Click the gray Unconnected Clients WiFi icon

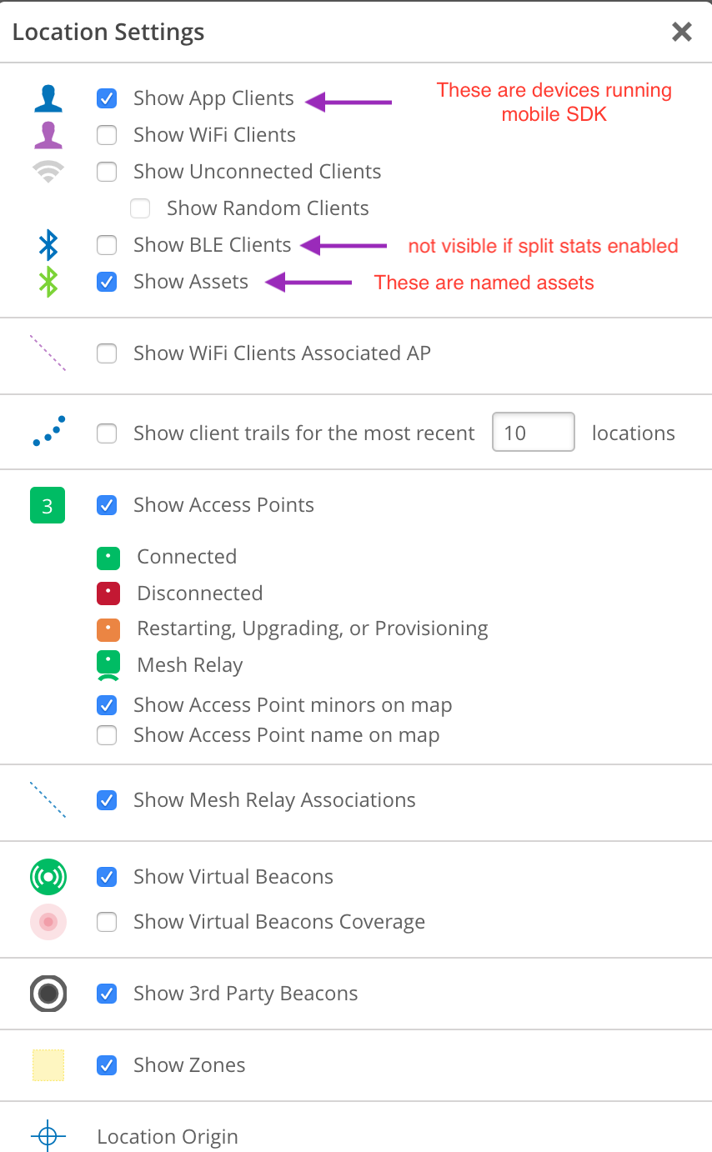click(48, 172)
